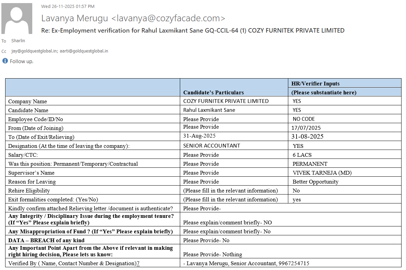Click 'From (Date of Joining)' label
The image size is (406, 270).
35,128
